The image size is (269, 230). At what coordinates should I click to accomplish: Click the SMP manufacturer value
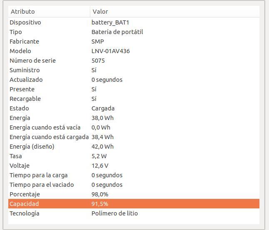[98, 42]
